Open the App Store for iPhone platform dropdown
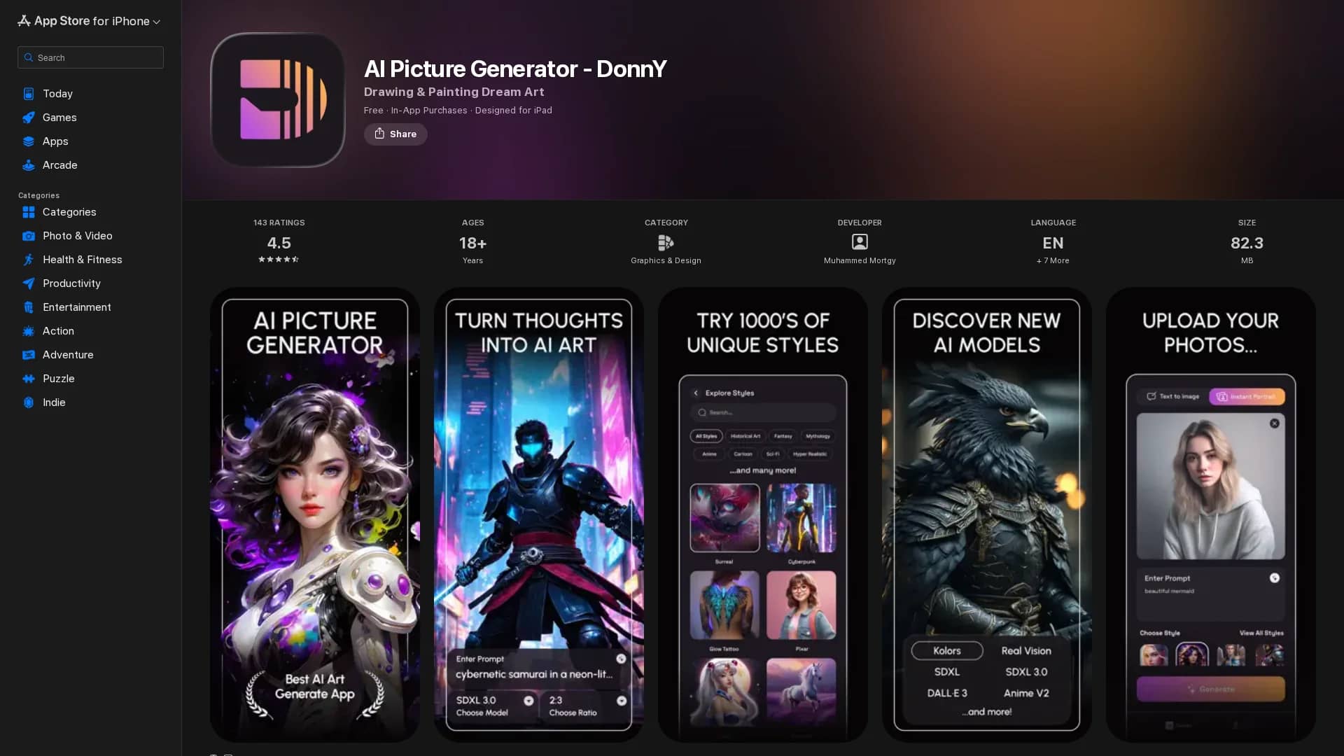The image size is (1344, 756). 89,21
